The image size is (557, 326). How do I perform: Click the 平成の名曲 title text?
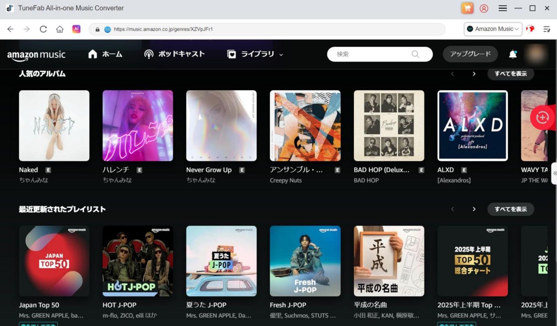370,305
